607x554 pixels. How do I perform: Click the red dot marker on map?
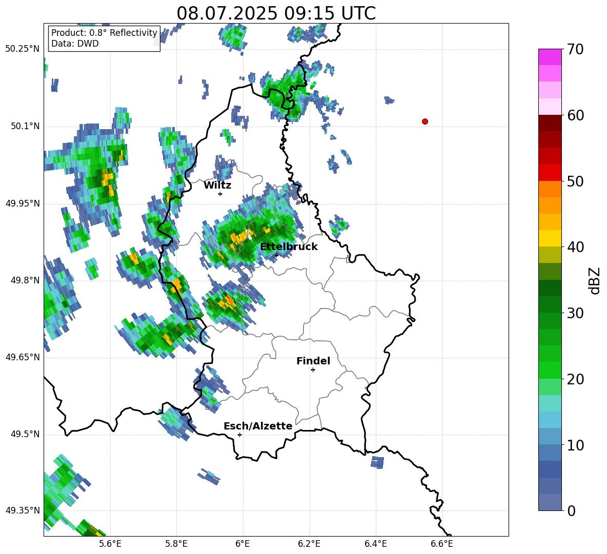pos(424,121)
